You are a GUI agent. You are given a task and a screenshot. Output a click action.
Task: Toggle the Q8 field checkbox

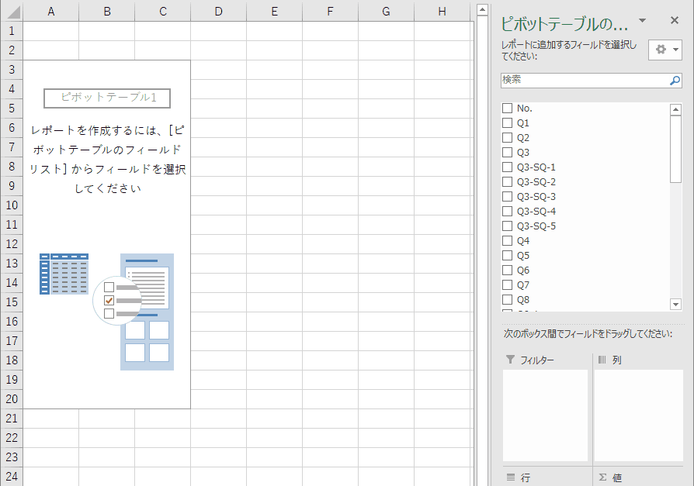[507, 300]
